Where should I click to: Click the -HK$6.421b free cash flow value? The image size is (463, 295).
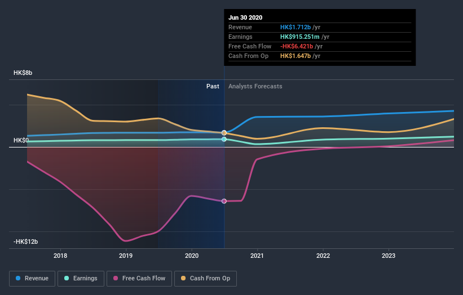[297, 46]
